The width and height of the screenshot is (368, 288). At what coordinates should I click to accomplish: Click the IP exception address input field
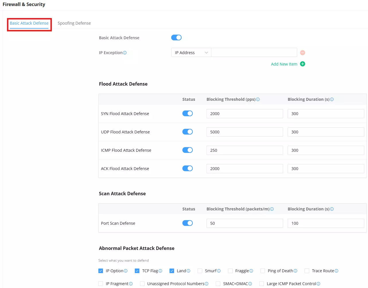click(254, 52)
